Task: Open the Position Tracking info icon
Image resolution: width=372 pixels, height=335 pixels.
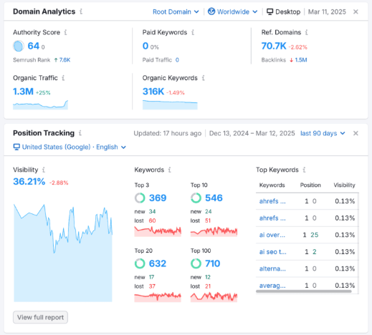Action: pos(80,133)
